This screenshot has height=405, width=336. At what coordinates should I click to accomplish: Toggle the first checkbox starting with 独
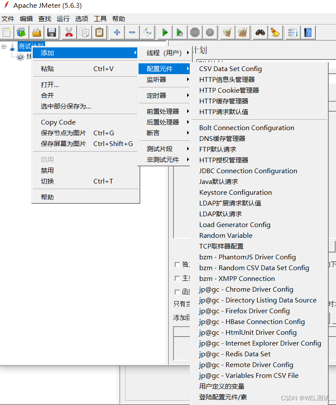click(x=177, y=265)
